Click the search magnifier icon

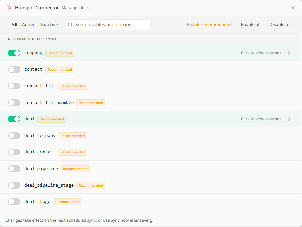coord(70,25)
